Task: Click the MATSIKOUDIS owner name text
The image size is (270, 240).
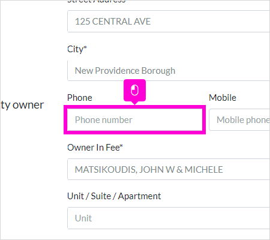Action: 106,170
